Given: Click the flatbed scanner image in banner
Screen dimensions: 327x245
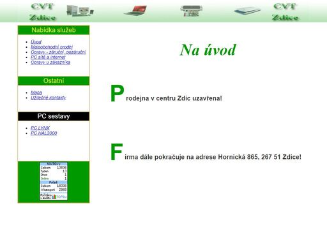Looking at the screenshot, I should click(247, 10).
